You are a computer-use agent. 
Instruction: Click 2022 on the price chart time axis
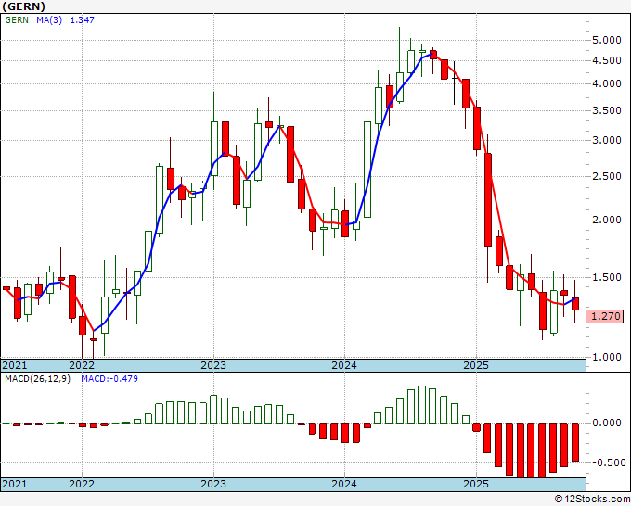click(x=82, y=365)
